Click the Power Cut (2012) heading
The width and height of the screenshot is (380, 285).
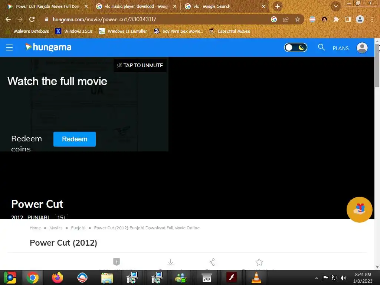coord(63,243)
